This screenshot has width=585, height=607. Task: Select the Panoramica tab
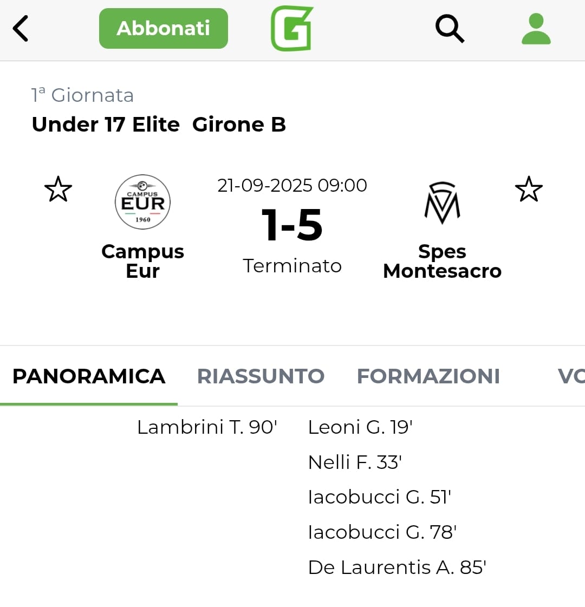[x=89, y=376]
